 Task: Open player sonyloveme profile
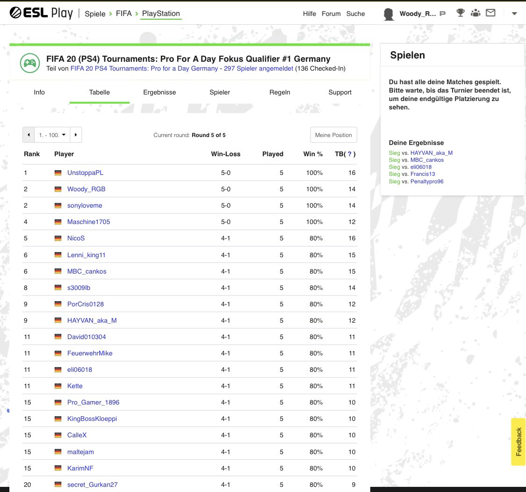tap(85, 205)
